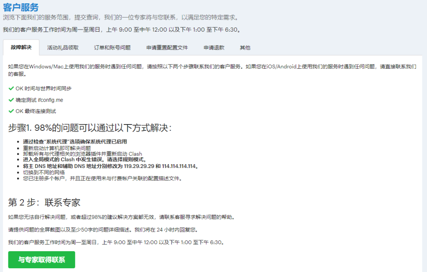Click the 步骤1 heading about 98% of problems
427x272 pixels.
[90, 128]
